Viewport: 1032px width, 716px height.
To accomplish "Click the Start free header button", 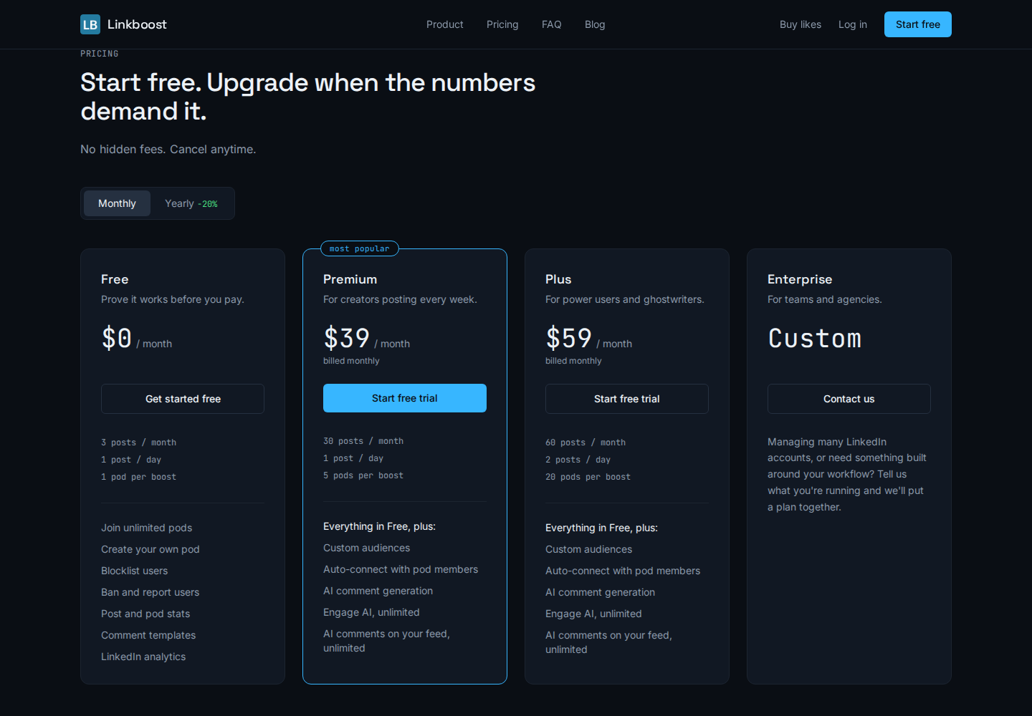I will [918, 24].
